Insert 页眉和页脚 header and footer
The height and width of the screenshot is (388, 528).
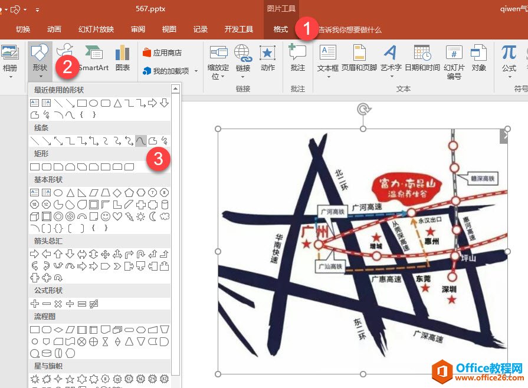(x=359, y=58)
